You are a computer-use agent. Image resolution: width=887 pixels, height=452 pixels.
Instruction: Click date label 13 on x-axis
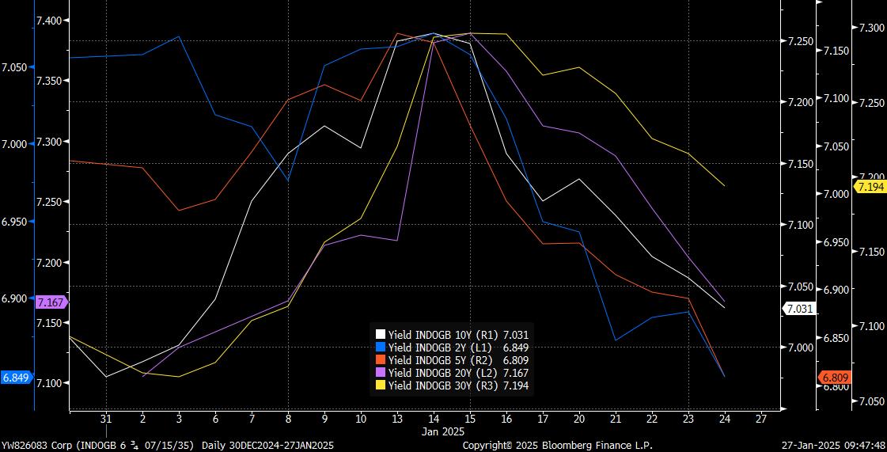[x=397, y=420]
